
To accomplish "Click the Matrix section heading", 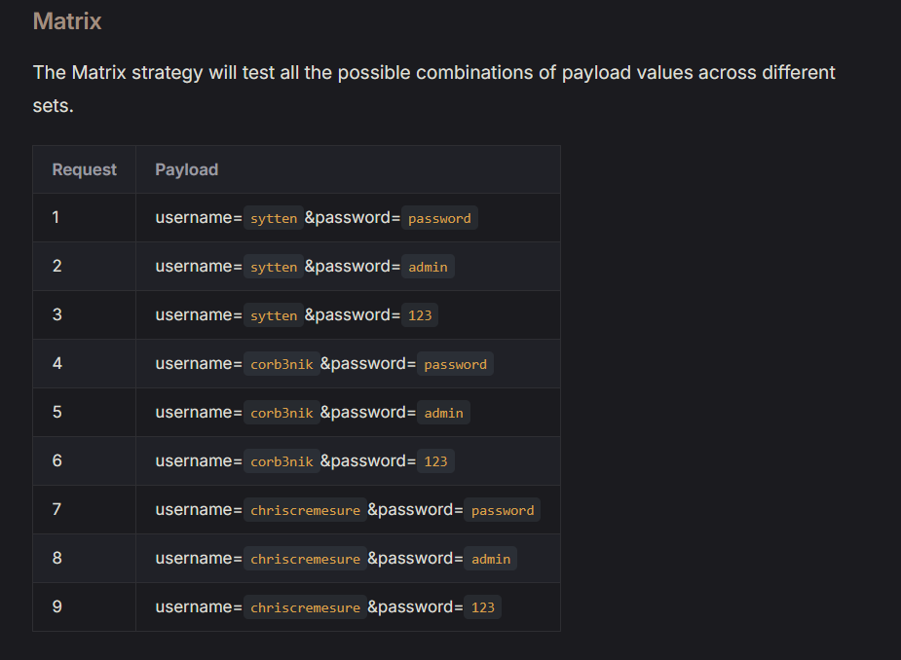I will tap(67, 20).
